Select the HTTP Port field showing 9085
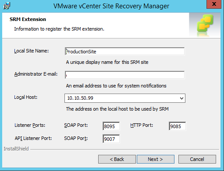This screenshot has width=224, height=171. 177,126
